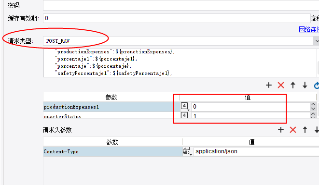Expand the POST_RAW request type dropdown

(317, 41)
